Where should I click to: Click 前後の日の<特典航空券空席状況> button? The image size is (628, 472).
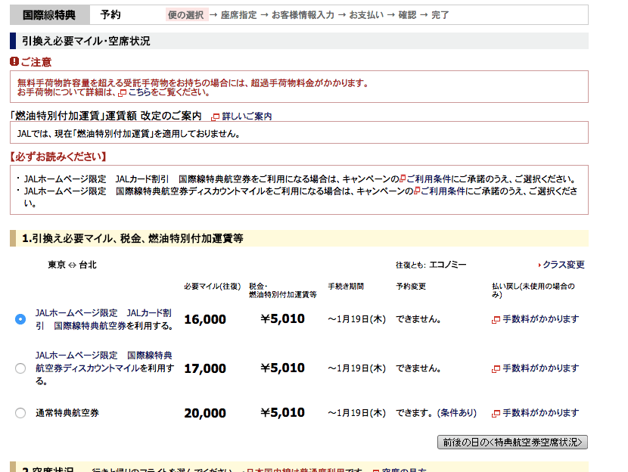(x=512, y=442)
